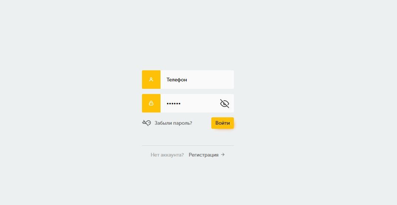Viewport: 397px width, 205px height.
Task: Select the person silhouette beside the phone field
Action: pos(151,79)
